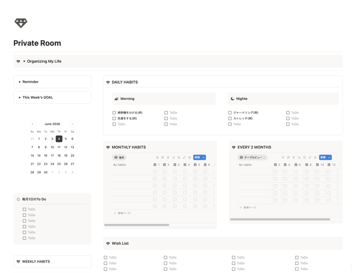Add 新規ページ row in MONTHLY HABITS
This screenshot has width=352, height=273.
pyautogui.click(x=122, y=213)
